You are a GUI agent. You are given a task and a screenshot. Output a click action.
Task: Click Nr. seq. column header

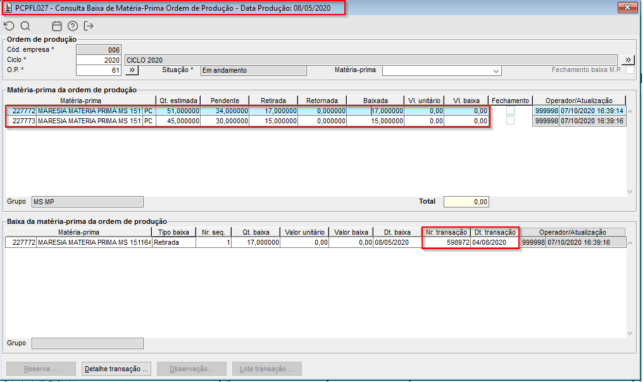213,232
